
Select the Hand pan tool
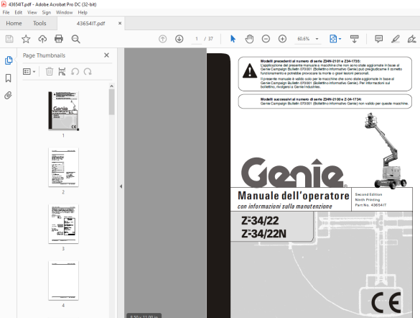click(249, 39)
